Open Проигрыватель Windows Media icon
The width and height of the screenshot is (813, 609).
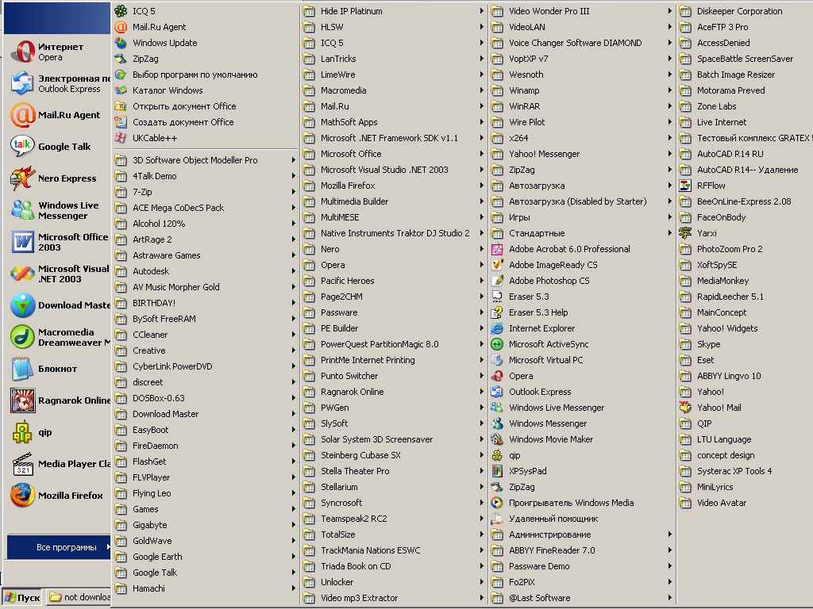tap(497, 502)
